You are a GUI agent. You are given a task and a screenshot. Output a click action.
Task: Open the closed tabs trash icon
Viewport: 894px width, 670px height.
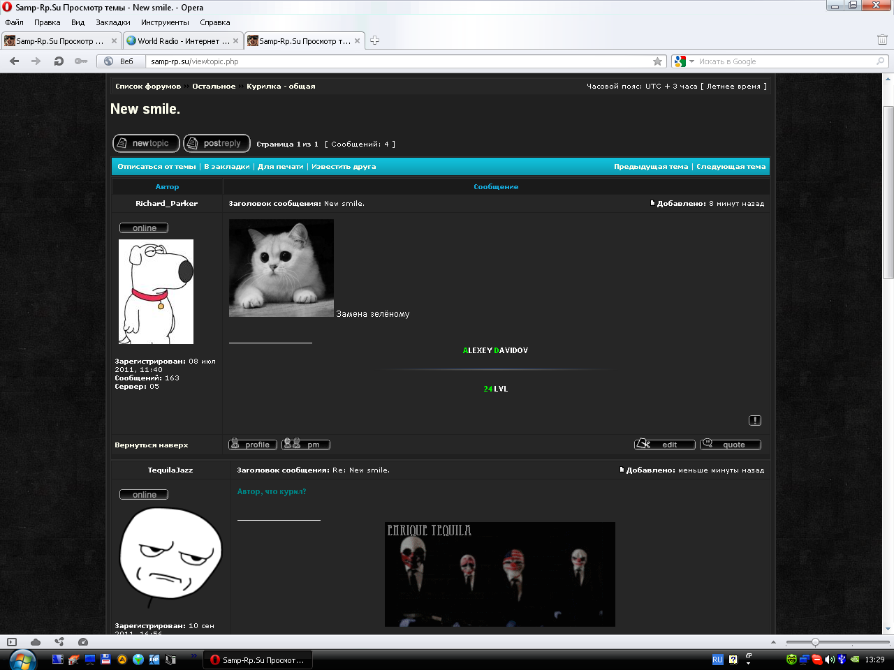point(882,40)
